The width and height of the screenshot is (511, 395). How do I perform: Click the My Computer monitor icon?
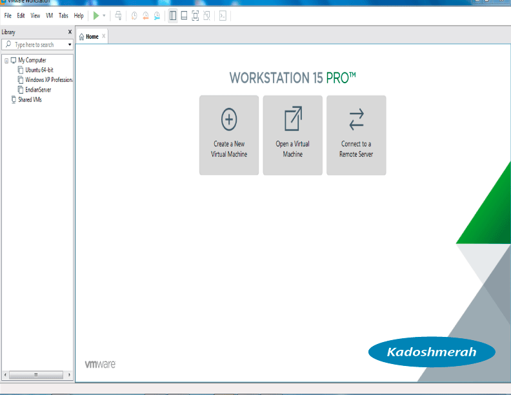point(14,60)
